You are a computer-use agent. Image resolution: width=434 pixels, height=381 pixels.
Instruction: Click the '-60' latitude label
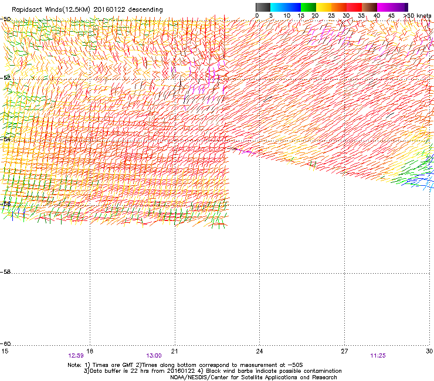5,343
